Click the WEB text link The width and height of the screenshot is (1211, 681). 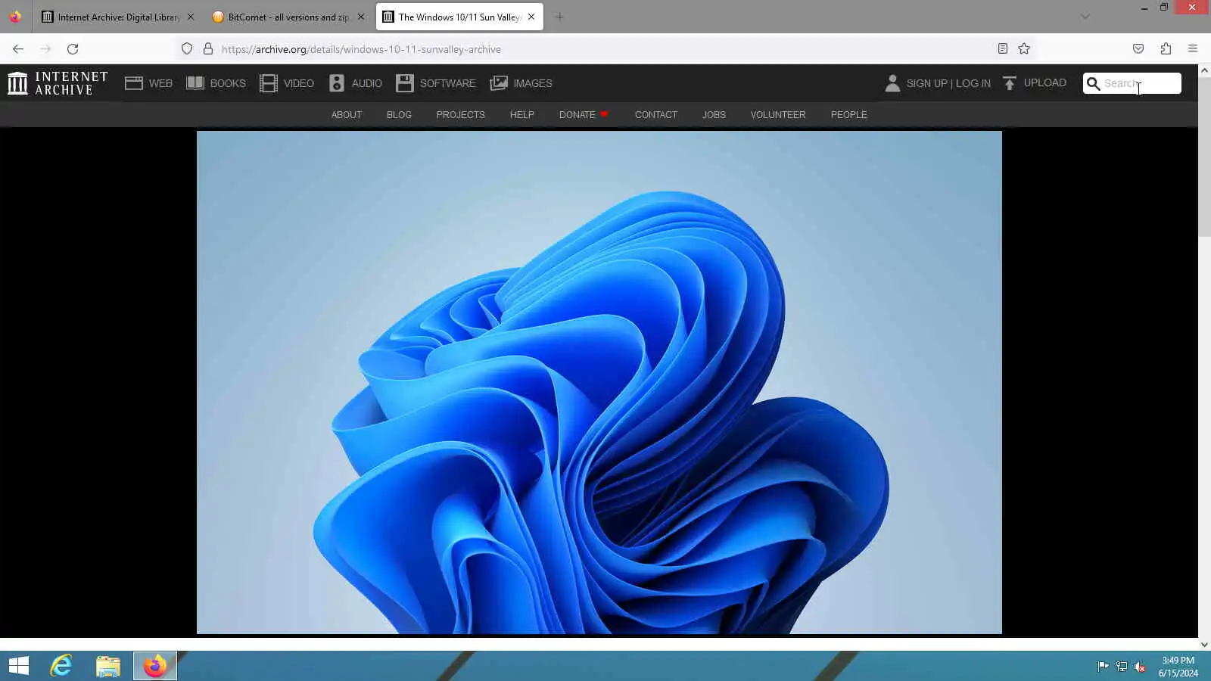click(x=160, y=83)
